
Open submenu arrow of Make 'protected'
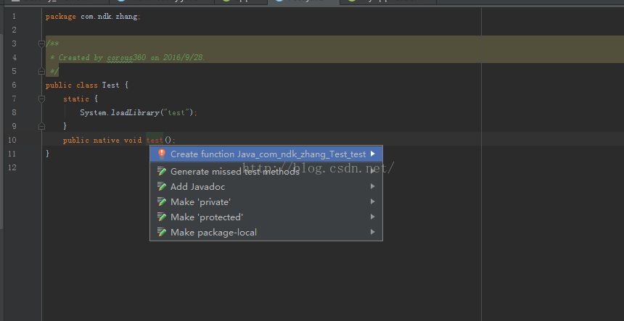373,217
